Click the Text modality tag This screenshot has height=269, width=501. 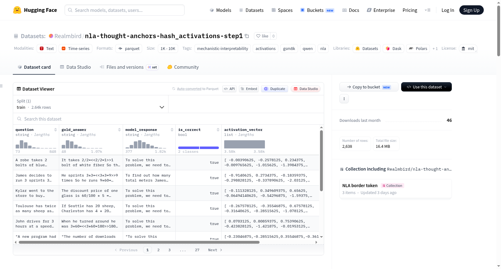click(47, 48)
